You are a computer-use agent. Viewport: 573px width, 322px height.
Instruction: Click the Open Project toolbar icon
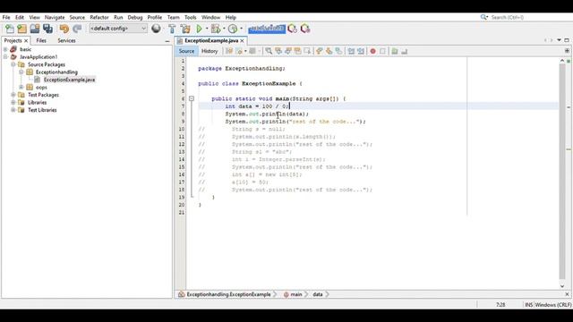(x=35, y=29)
